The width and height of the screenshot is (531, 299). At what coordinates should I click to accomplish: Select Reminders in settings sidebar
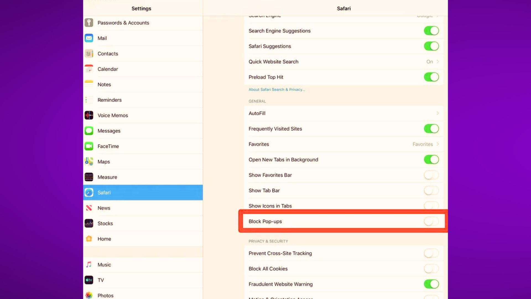click(x=143, y=100)
